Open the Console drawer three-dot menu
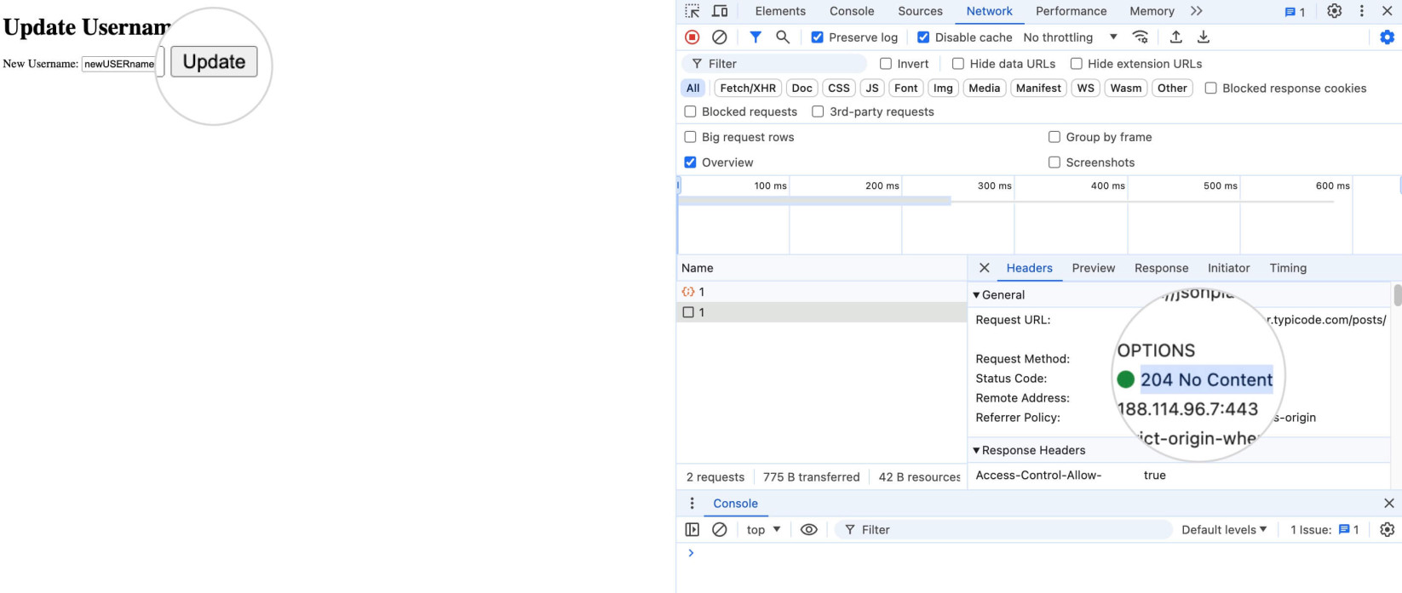Viewport: 1402px width, 593px height. (692, 504)
